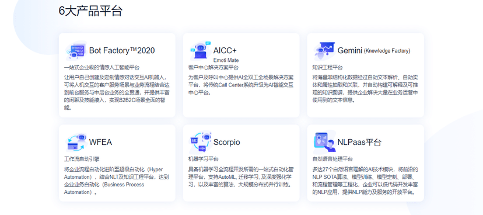The width and height of the screenshot is (483, 215).
Task: Click the AICC+ laptop robot icon
Action: coord(201,51)
